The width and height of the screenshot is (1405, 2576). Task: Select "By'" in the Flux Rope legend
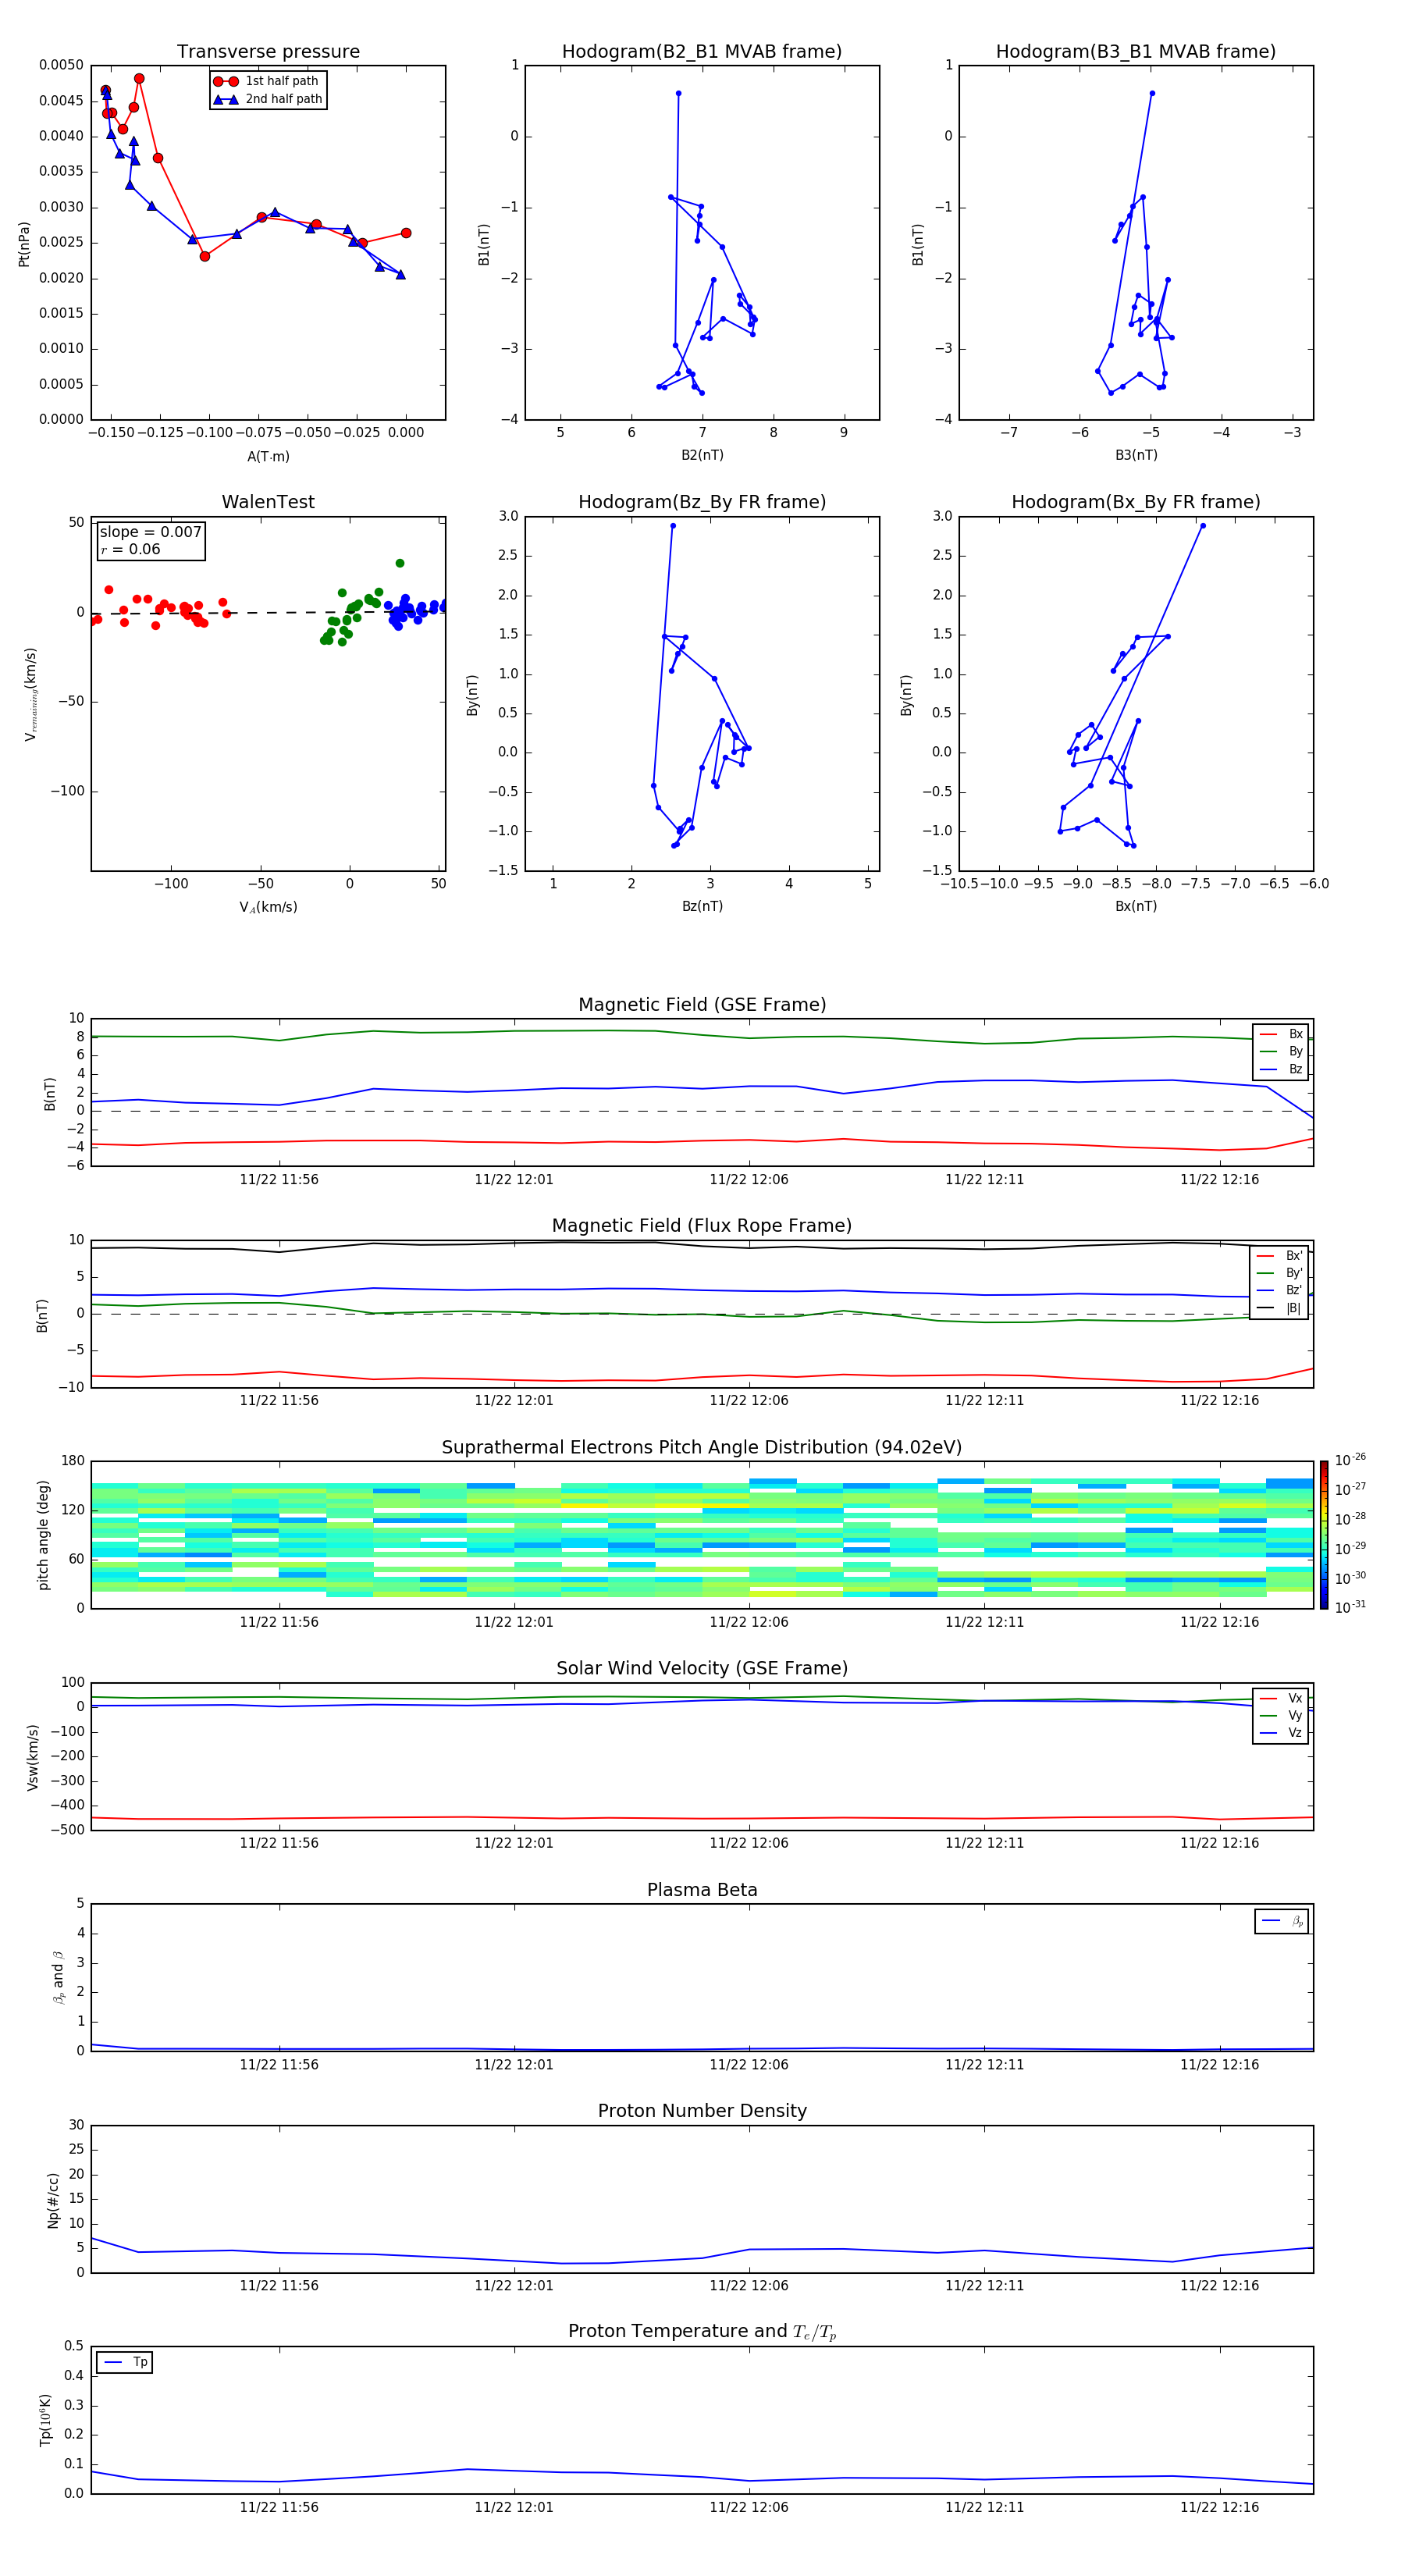coord(1280,1273)
